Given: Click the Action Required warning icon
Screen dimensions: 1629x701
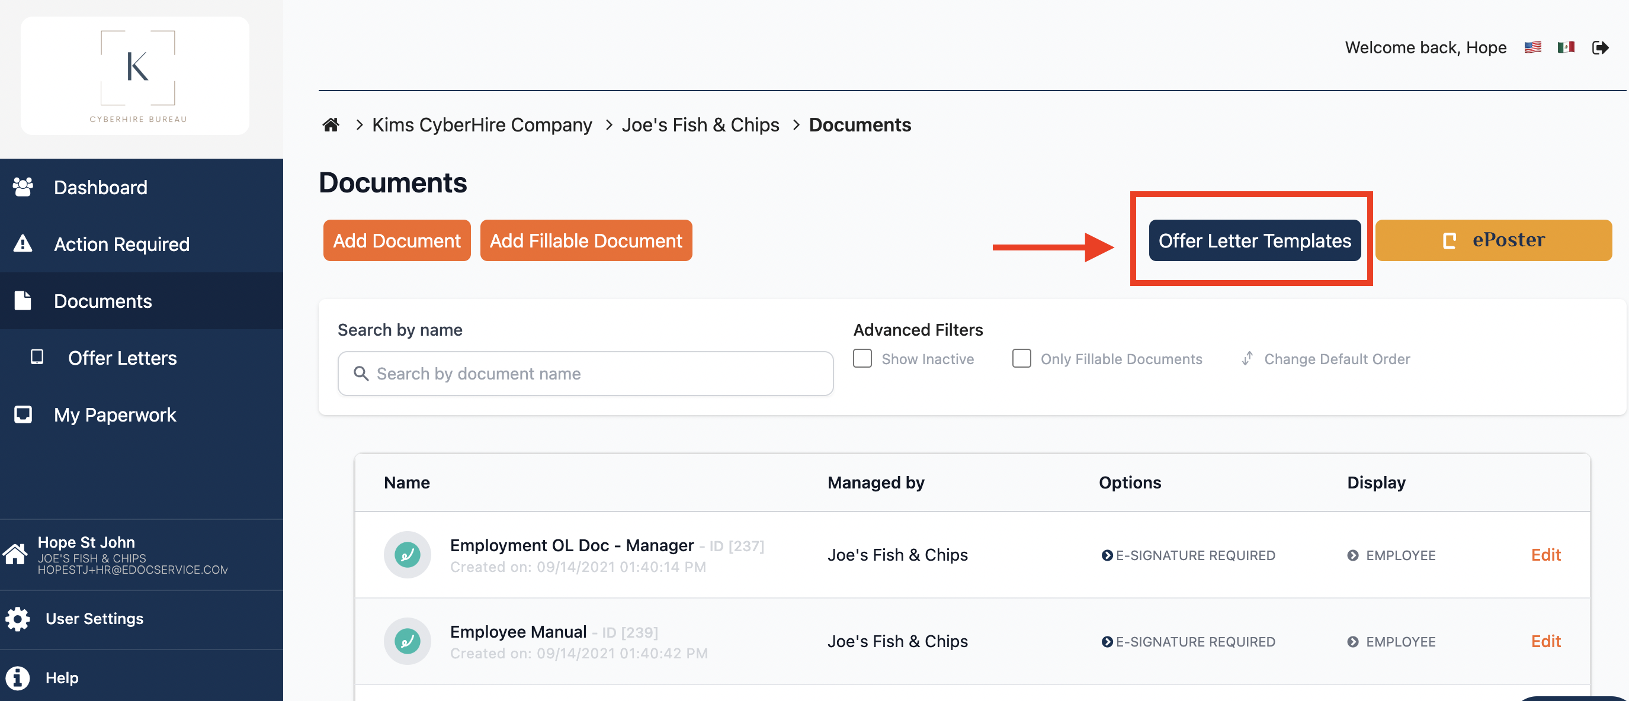Looking at the screenshot, I should point(23,243).
